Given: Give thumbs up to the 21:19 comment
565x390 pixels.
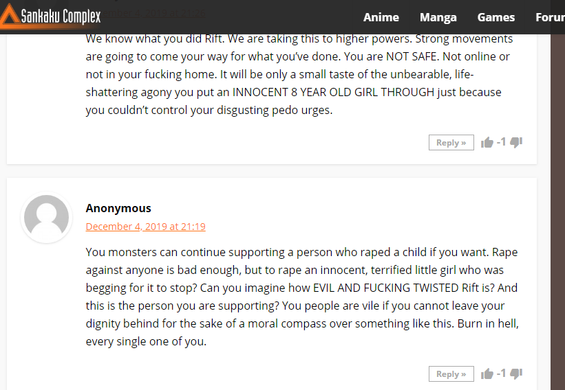Looking at the screenshot, I should pyautogui.click(x=487, y=374).
